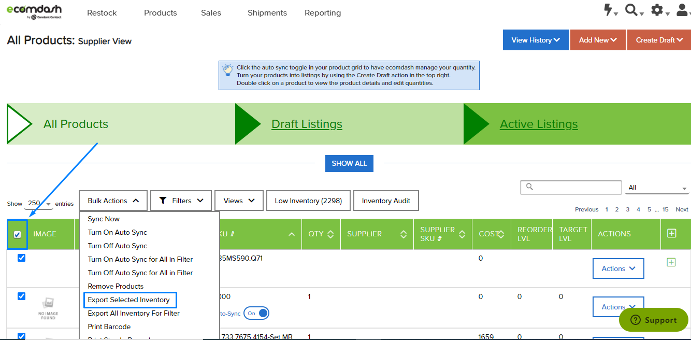Click Low Inventory (2298) button
The image size is (691, 340).
308,201
